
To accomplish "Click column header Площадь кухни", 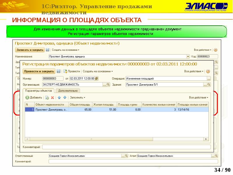I will coord(129,105).
